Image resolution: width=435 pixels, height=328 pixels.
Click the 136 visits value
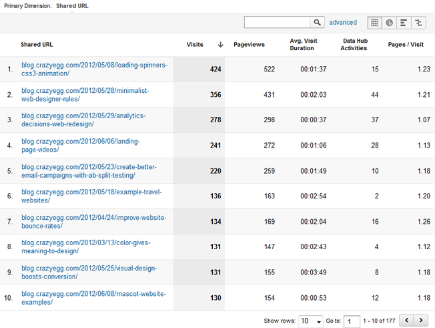[x=215, y=196]
